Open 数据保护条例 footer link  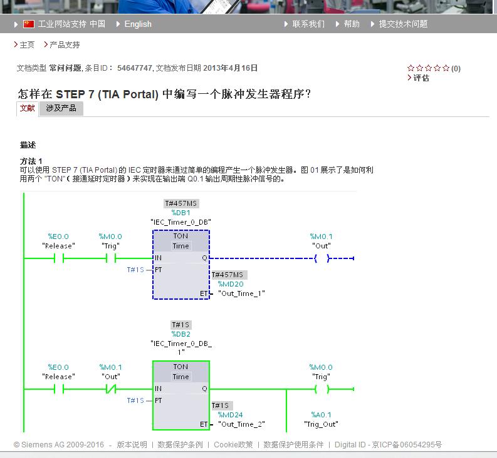click(x=180, y=445)
